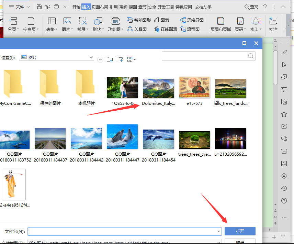Image resolution: width=294 pixels, height=244 pixels.
Task: Insert 智能图形 smart graphic
Action: pyautogui.click(x=139, y=20)
